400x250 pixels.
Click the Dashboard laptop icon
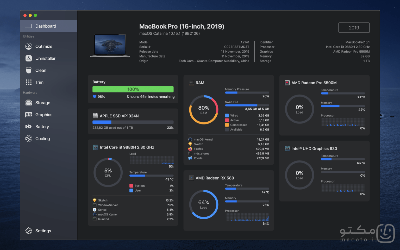tap(29, 26)
